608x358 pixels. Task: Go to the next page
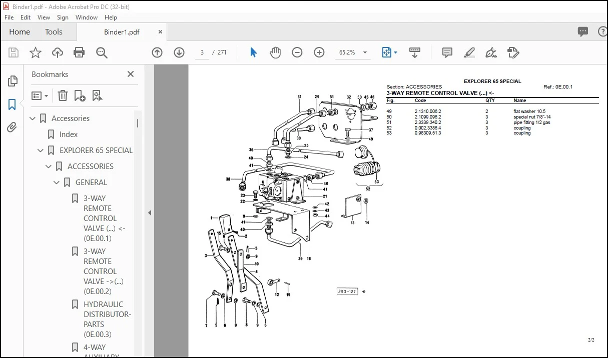(x=179, y=52)
